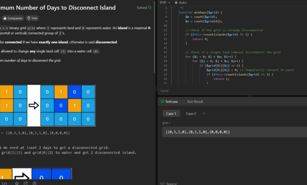307x185 pixels.
Task: Click the example 1 grid image
Action: tap(48, 105)
